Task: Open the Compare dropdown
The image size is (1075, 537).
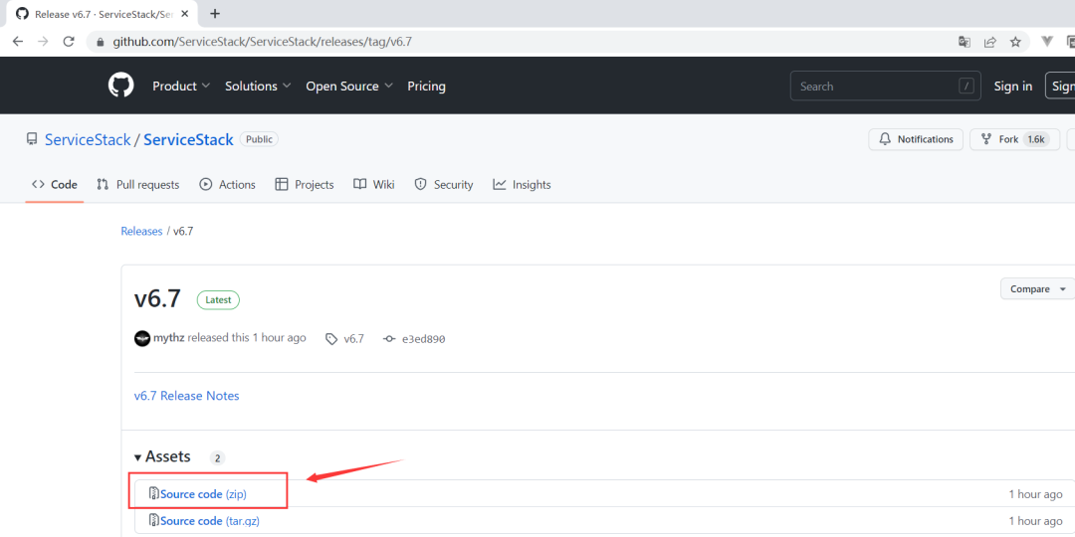Action: [x=1037, y=289]
